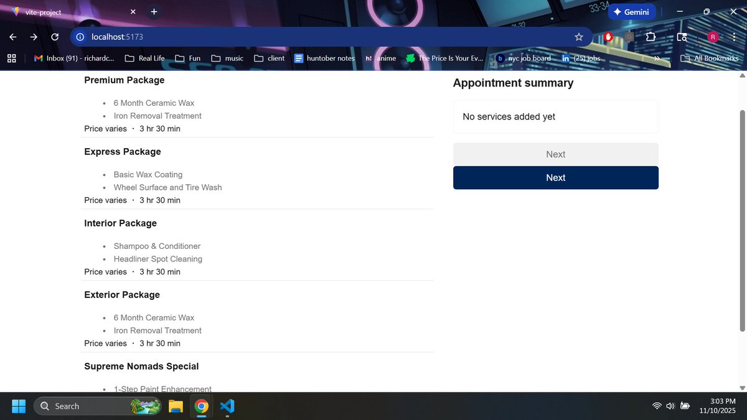Image resolution: width=747 pixels, height=420 pixels.
Task: Expand the Real Life bookmarks folder
Action: point(145,58)
